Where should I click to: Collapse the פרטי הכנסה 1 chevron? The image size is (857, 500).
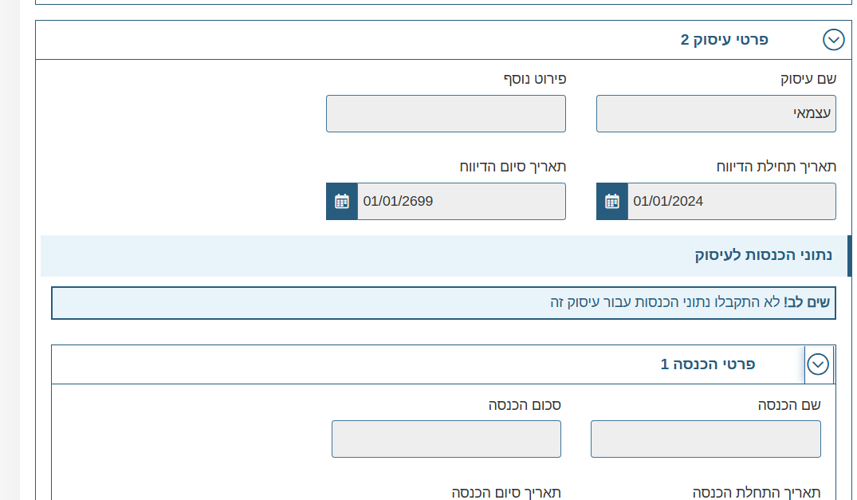(818, 364)
